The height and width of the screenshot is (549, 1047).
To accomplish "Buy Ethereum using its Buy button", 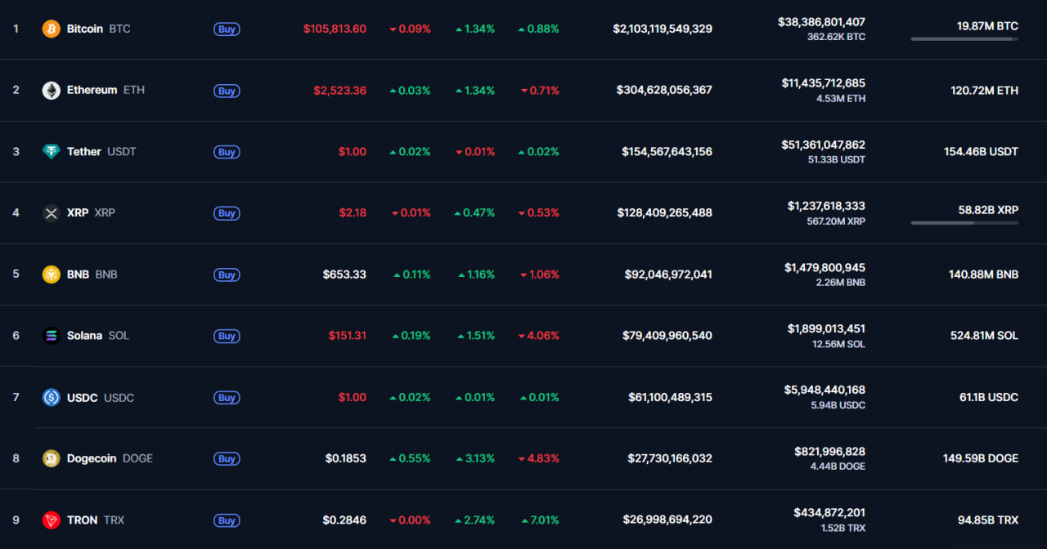I will pos(227,91).
